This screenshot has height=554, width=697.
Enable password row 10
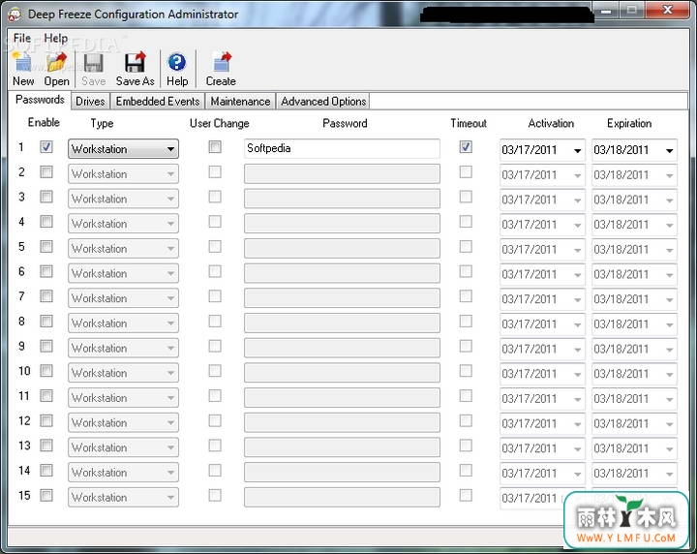46,371
